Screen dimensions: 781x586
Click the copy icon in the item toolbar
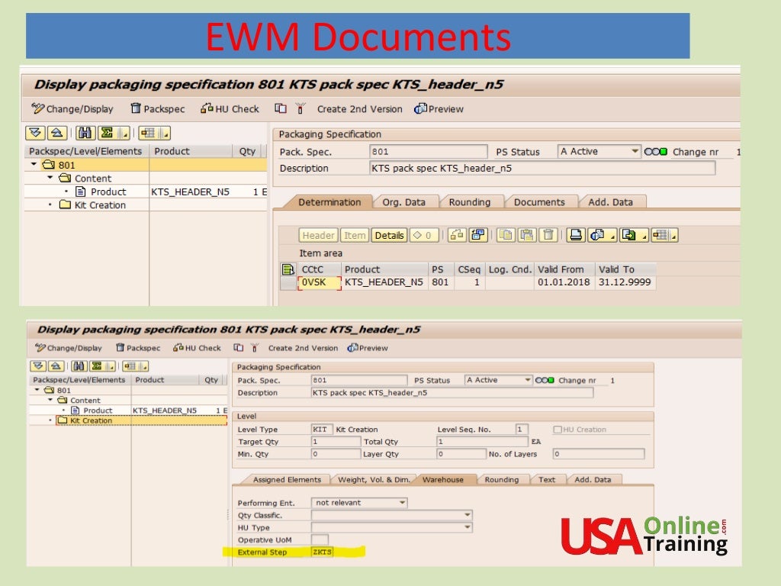506,235
